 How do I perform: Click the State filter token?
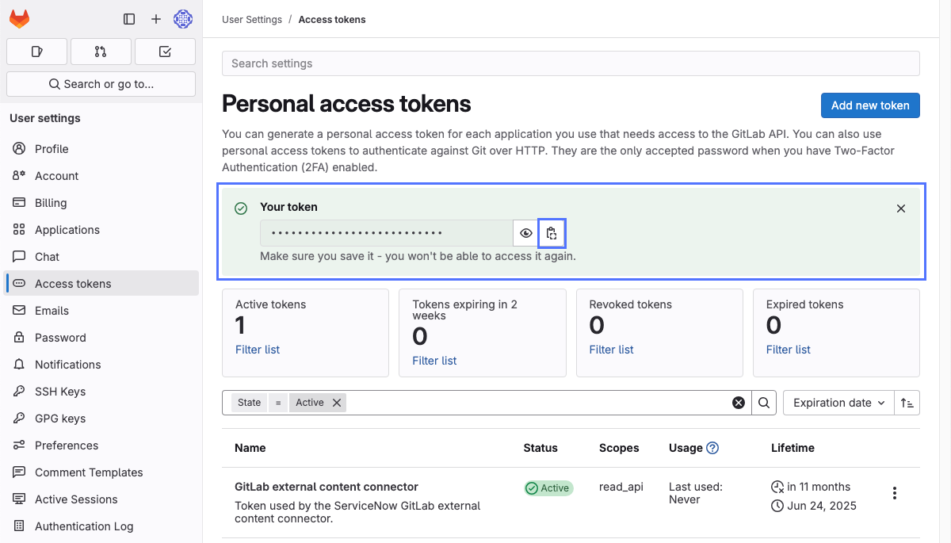[x=250, y=403]
